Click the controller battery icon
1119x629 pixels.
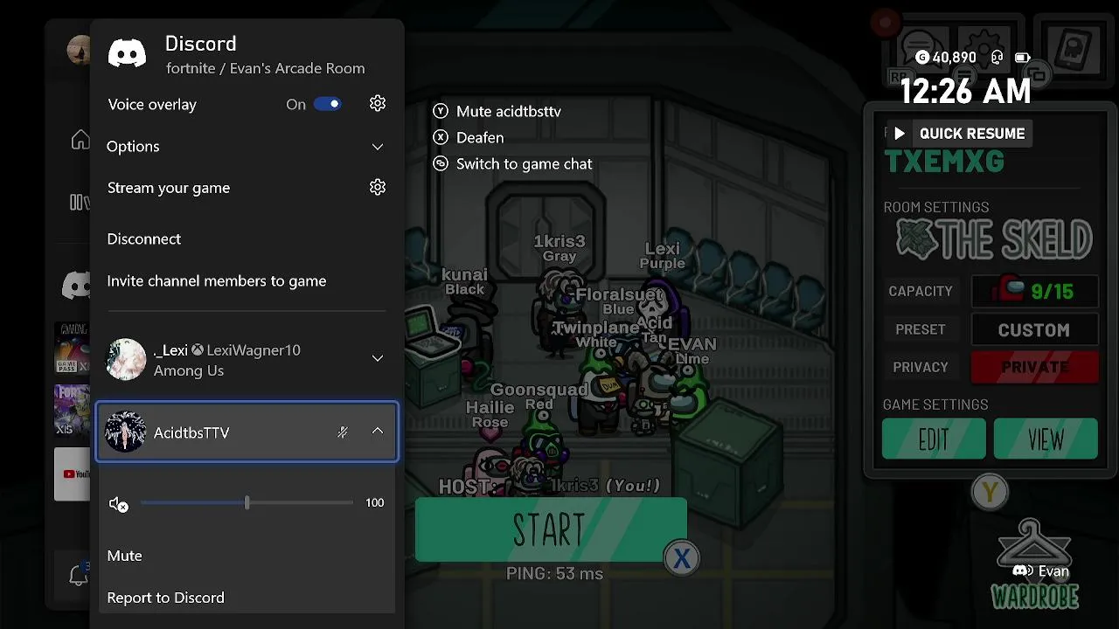click(1022, 58)
